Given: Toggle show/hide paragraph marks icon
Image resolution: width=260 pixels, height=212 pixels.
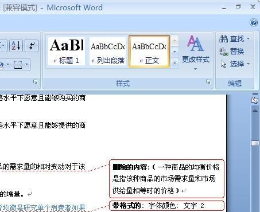Looking at the screenshot, I should click(32, 46).
